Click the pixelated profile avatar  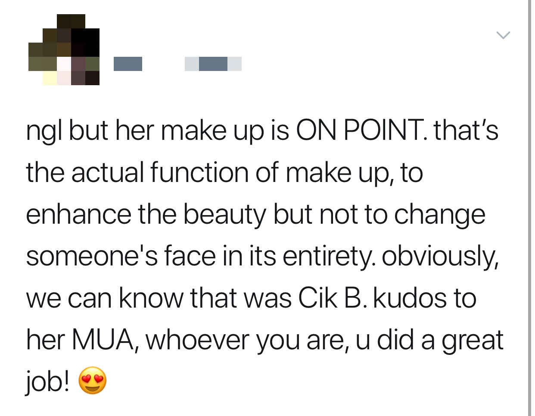coord(64,50)
